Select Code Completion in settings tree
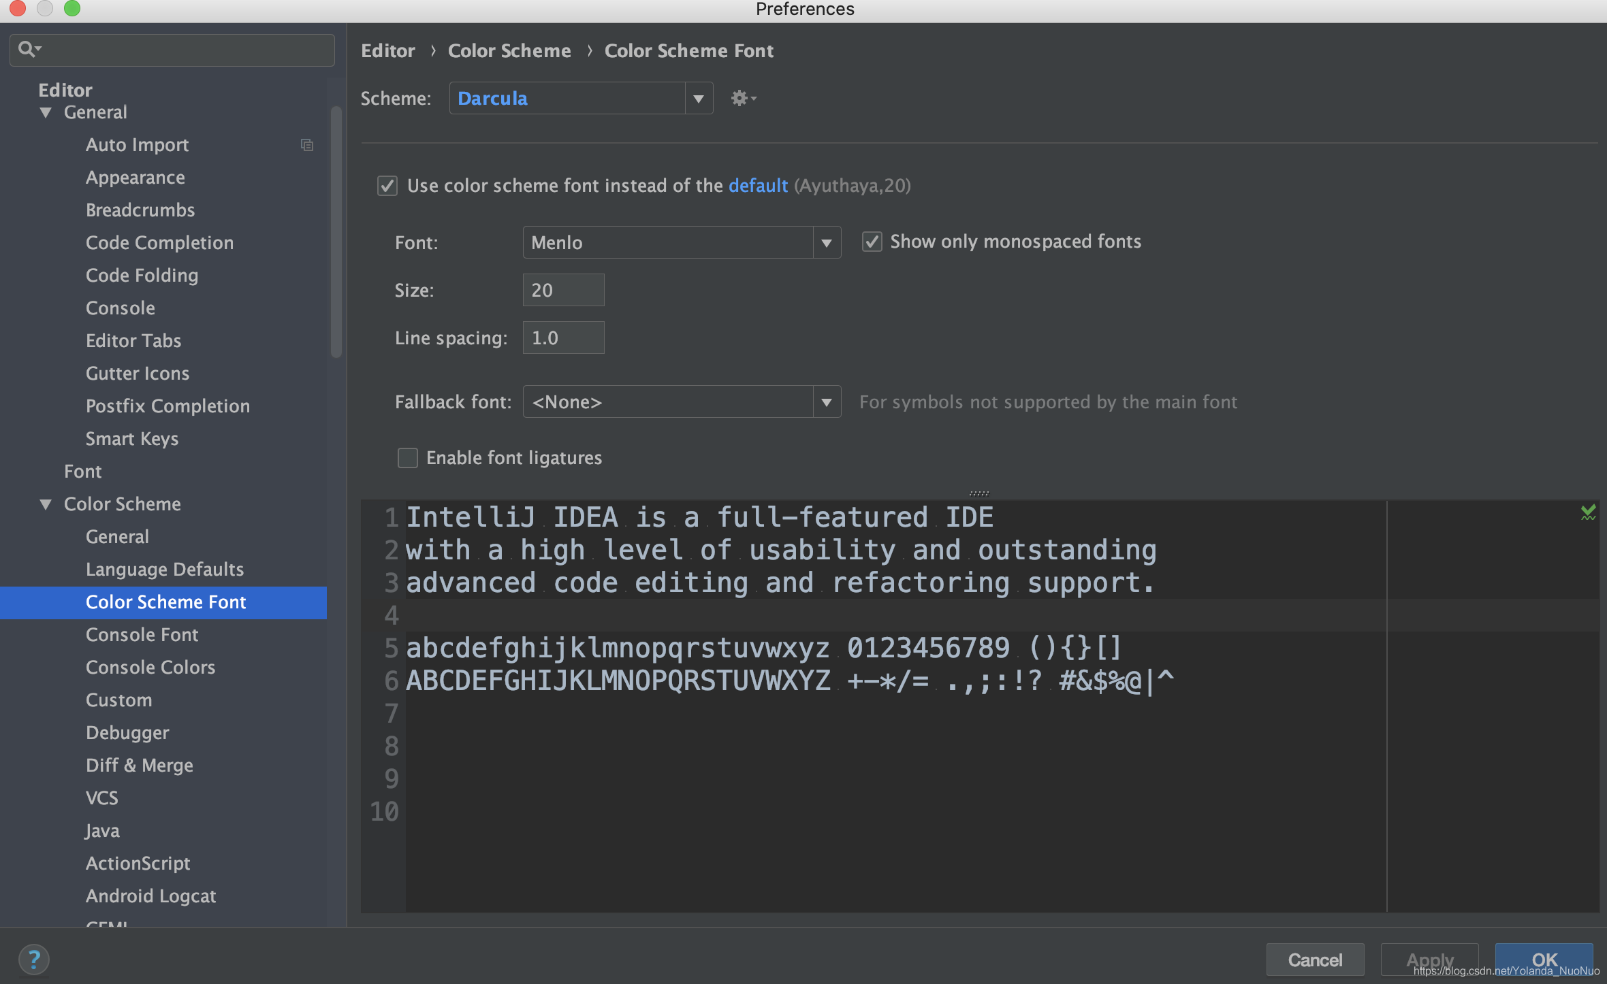 click(x=159, y=243)
